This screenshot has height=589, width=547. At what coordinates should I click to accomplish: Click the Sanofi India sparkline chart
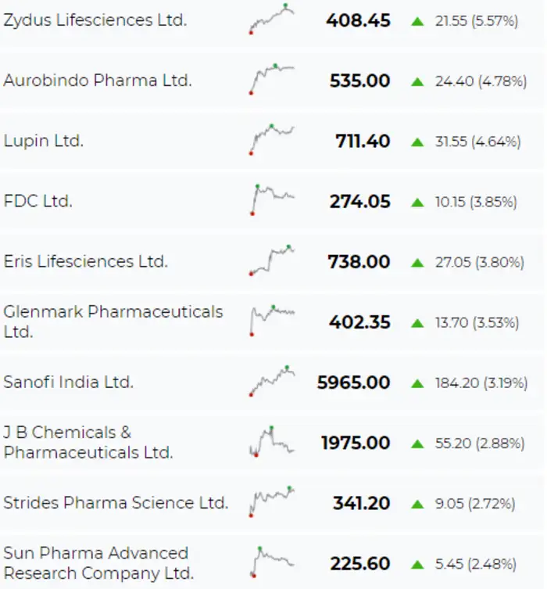[x=272, y=380]
